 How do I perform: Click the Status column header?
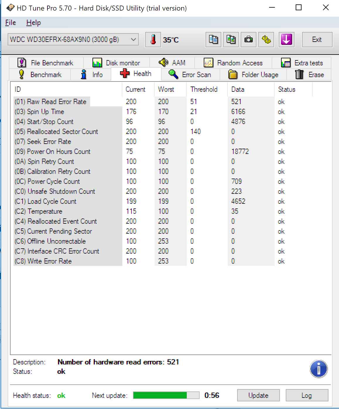(293, 89)
